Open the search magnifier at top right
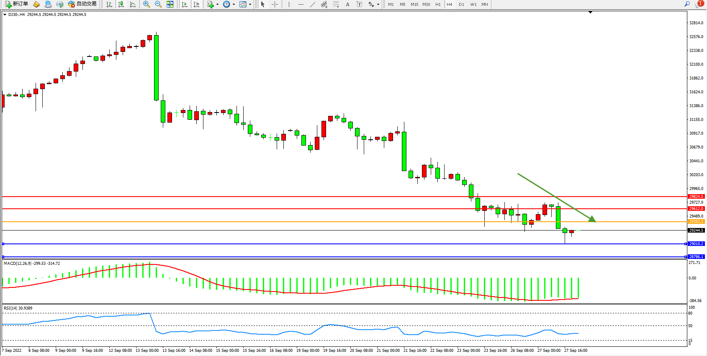 tap(687, 4)
